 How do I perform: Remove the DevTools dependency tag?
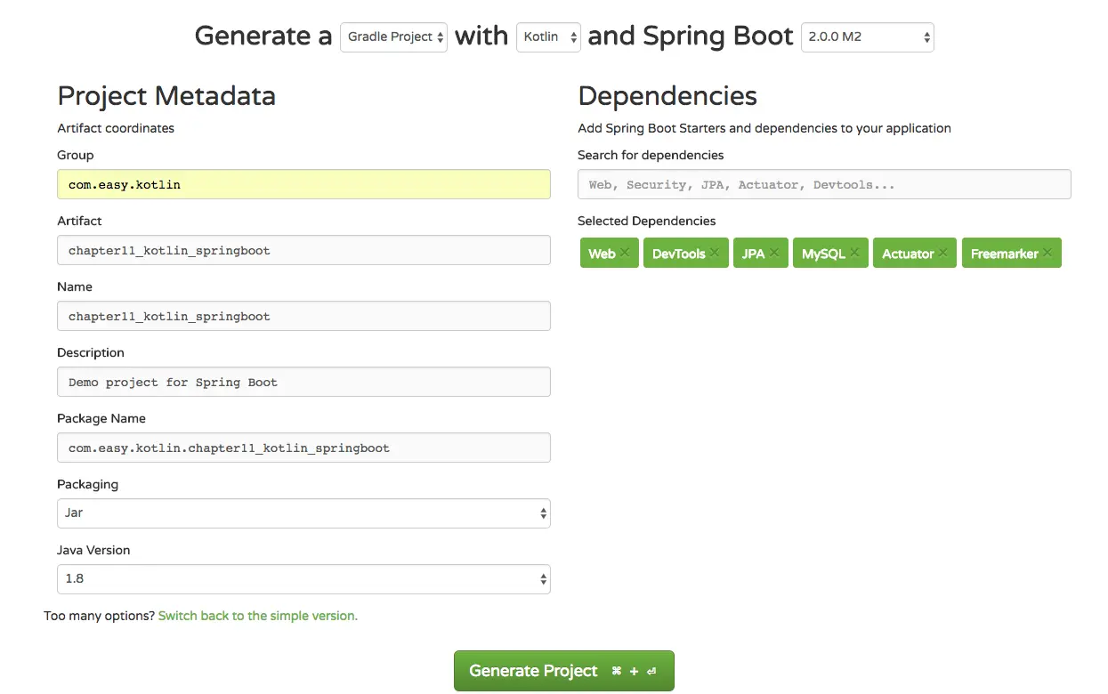(x=715, y=253)
